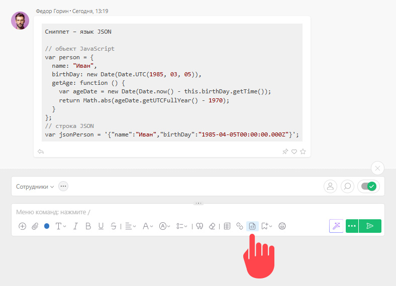Screen dimensions: 396x286
Task: Toggle underline formatting
Action: (101, 226)
